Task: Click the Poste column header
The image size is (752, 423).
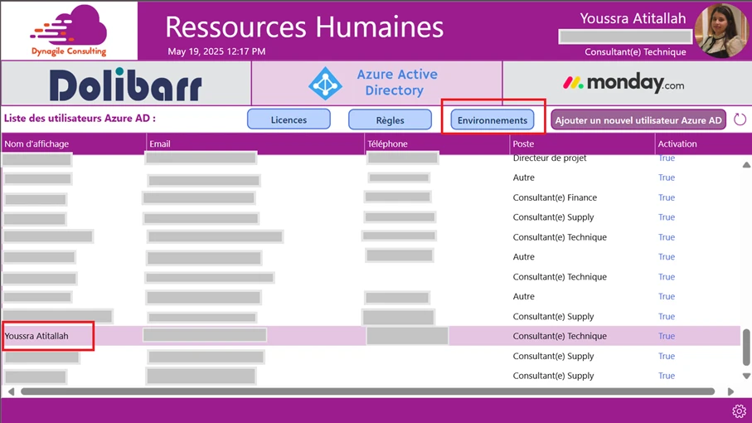Action: (x=523, y=143)
